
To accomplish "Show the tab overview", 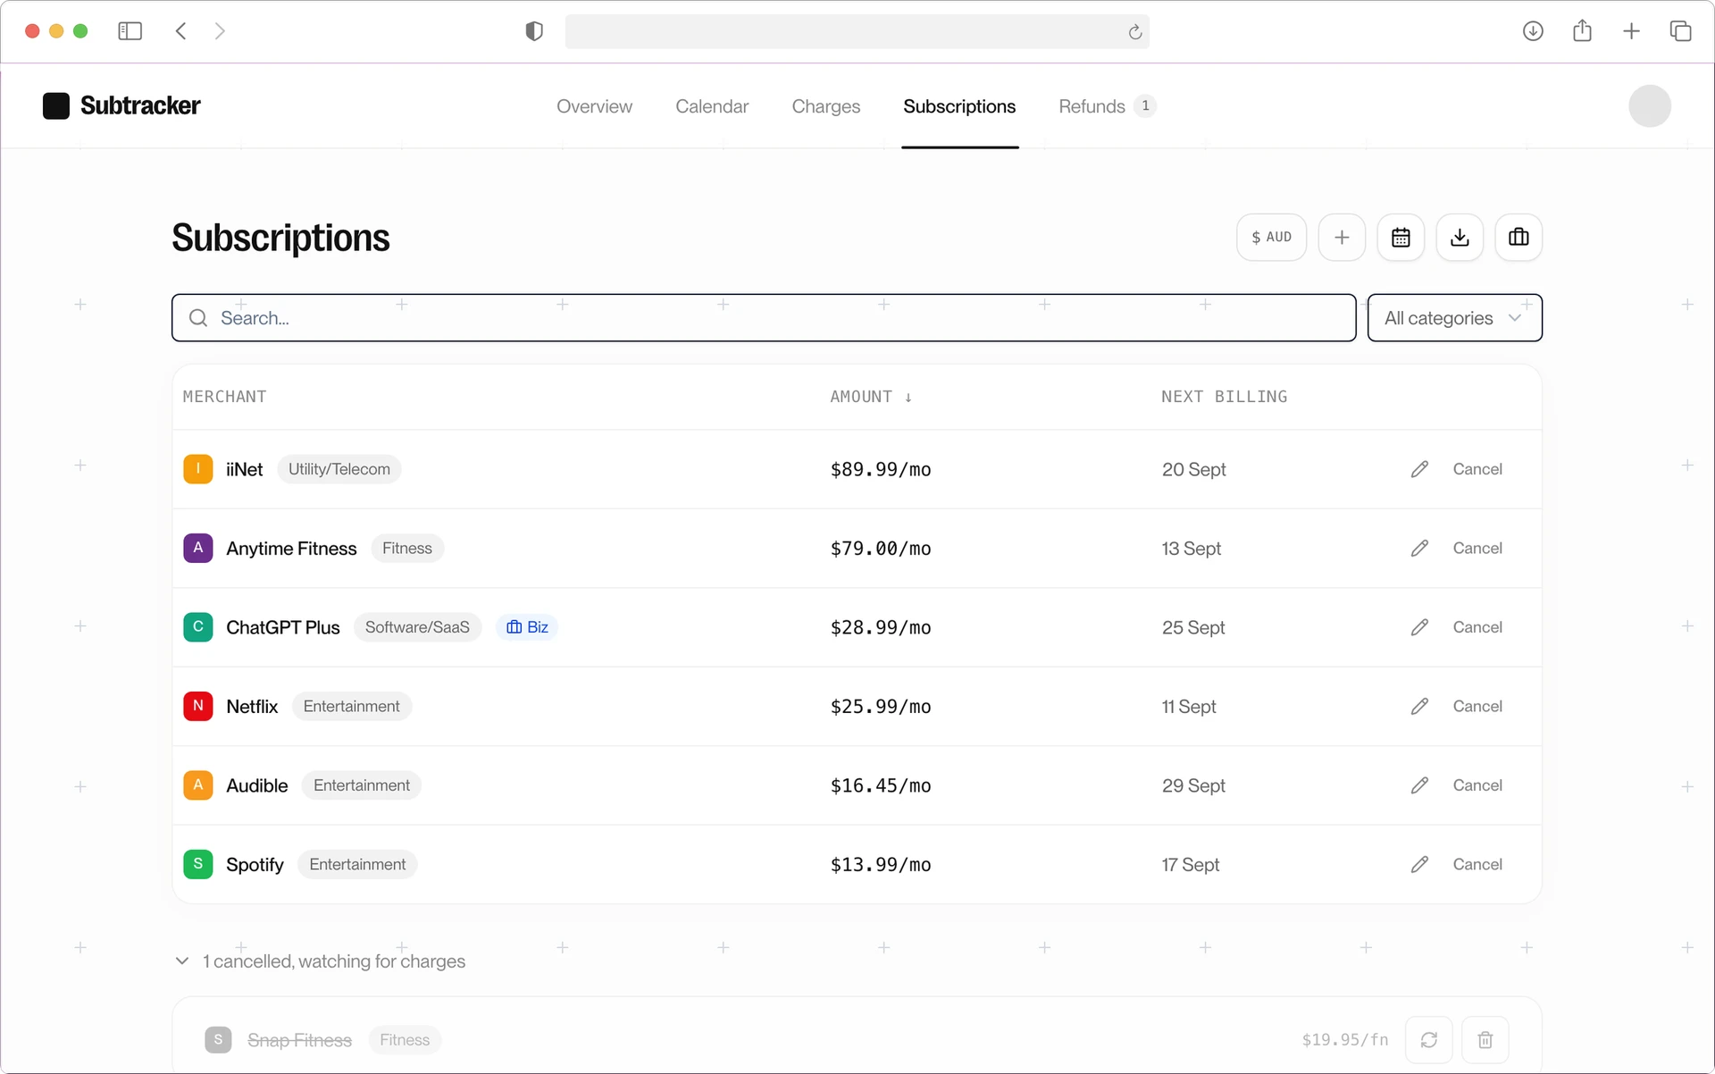I will coord(1680,31).
